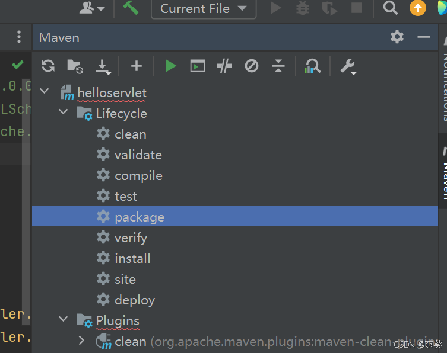Click the orange IDE update arrow
The height and width of the screenshot is (353, 447).
(418, 8)
